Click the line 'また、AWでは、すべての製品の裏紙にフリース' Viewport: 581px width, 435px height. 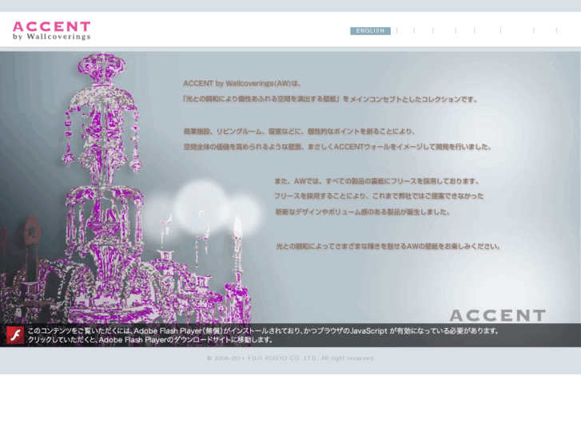tap(377, 181)
